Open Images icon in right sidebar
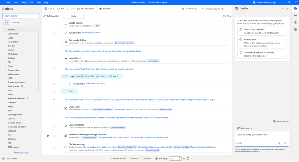This screenshot has width=299, height=162. pos(295,29)
